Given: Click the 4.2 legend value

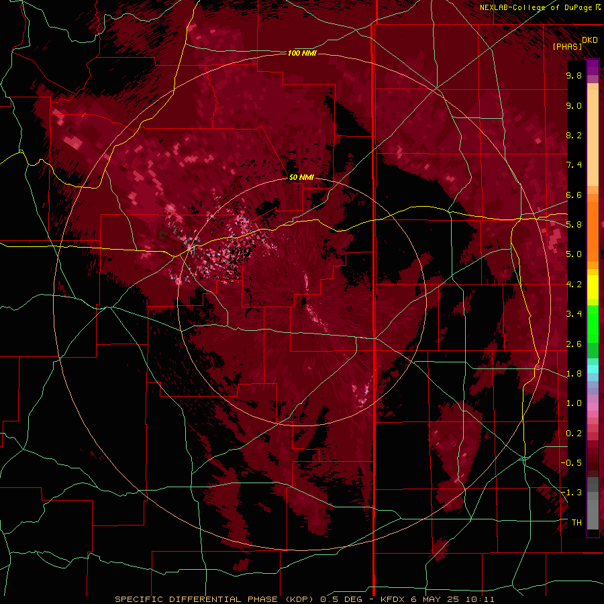Looking at the screenshot, I should 574,285.
